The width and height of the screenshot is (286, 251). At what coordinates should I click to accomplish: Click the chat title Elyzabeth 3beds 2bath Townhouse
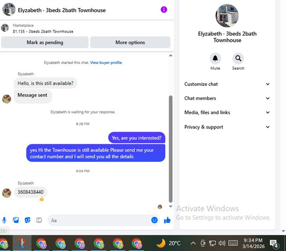pyautogui.click(x=62, y=10)
